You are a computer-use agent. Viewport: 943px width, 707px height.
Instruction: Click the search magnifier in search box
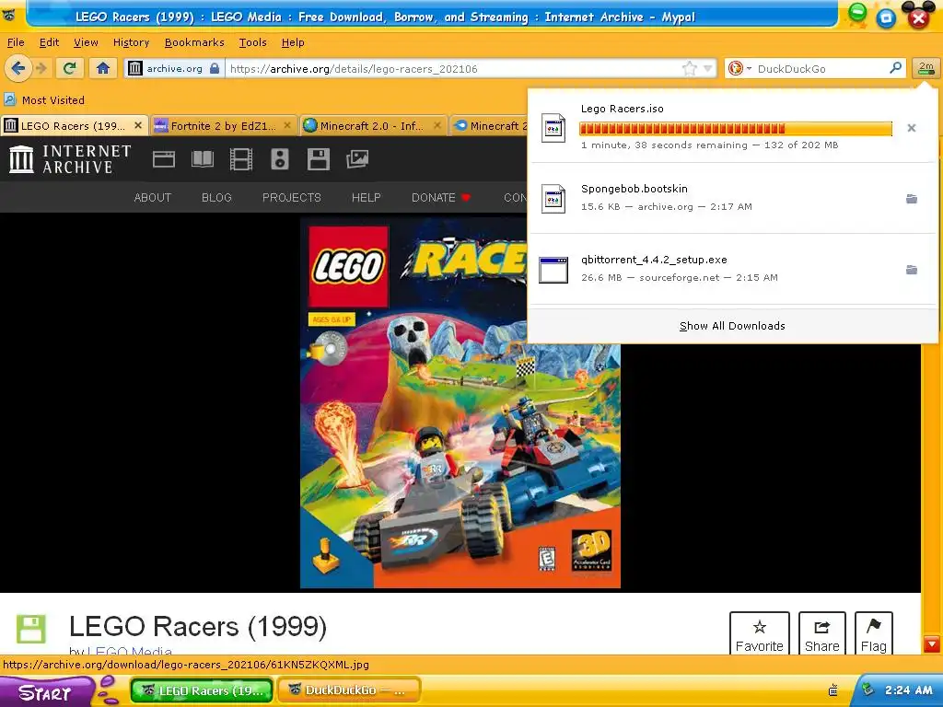[x=895, y=68]
